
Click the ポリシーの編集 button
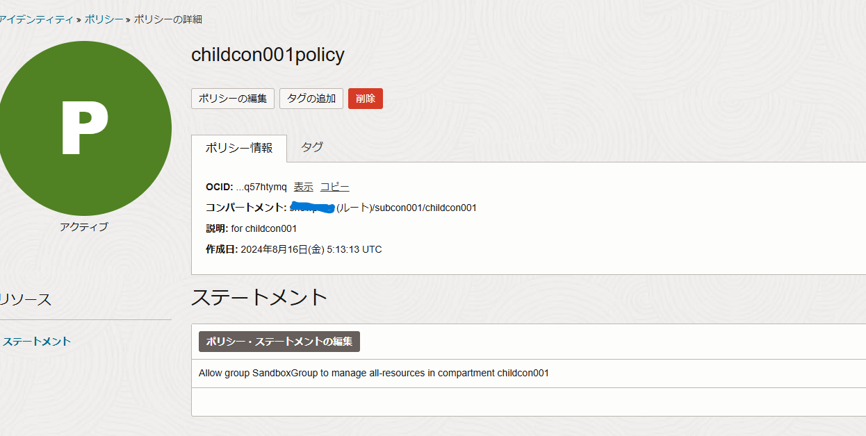[232, 98]
